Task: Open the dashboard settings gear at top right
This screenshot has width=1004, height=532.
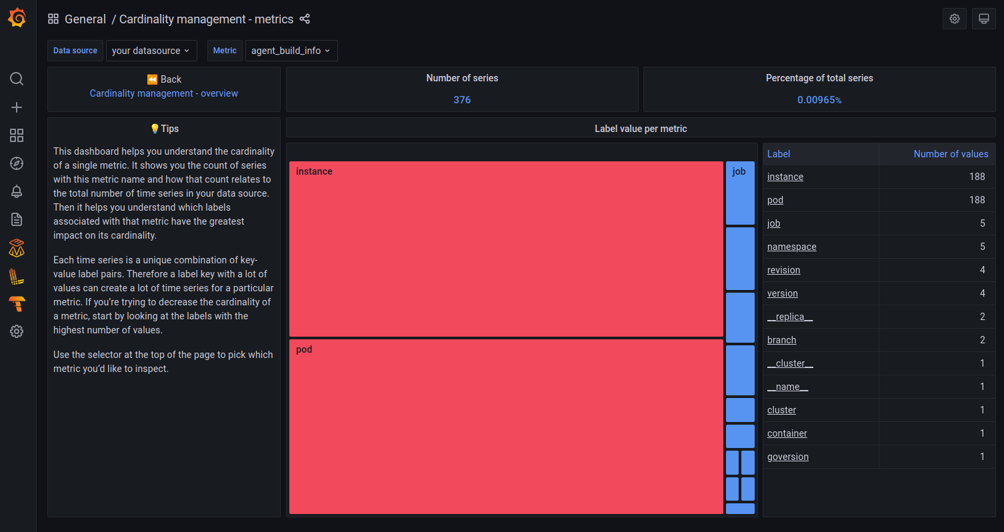Action: pos(954,18)
